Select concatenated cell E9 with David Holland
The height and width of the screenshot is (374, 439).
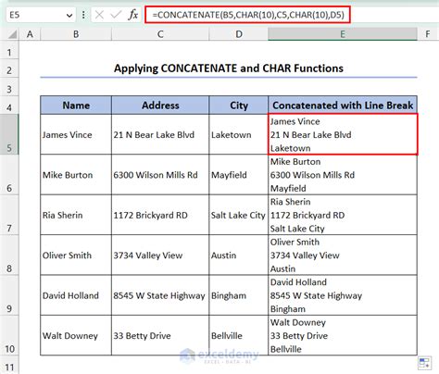click(343, 295)
